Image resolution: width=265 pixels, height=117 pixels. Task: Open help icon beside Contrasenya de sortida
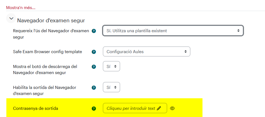93,108
